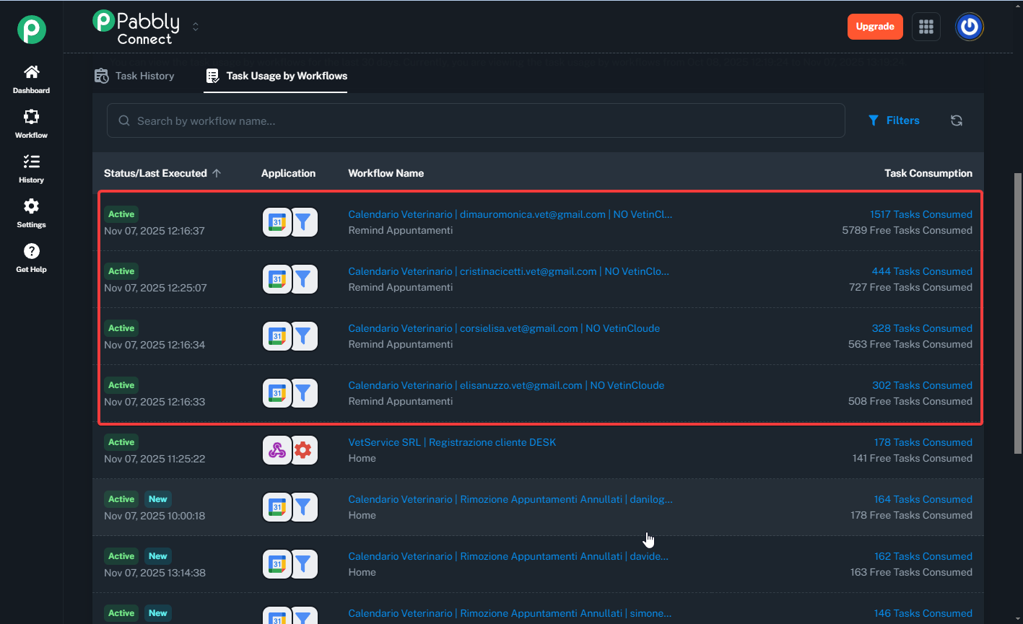Sort by Status/Last Executed column arrow

pos(217,173)
